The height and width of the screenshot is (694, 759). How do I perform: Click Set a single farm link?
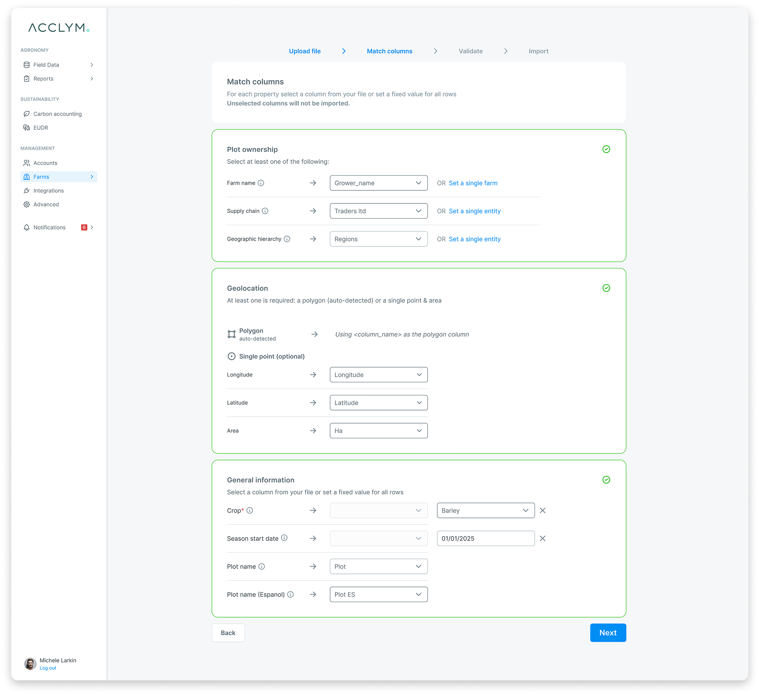[x=473, y=183]
